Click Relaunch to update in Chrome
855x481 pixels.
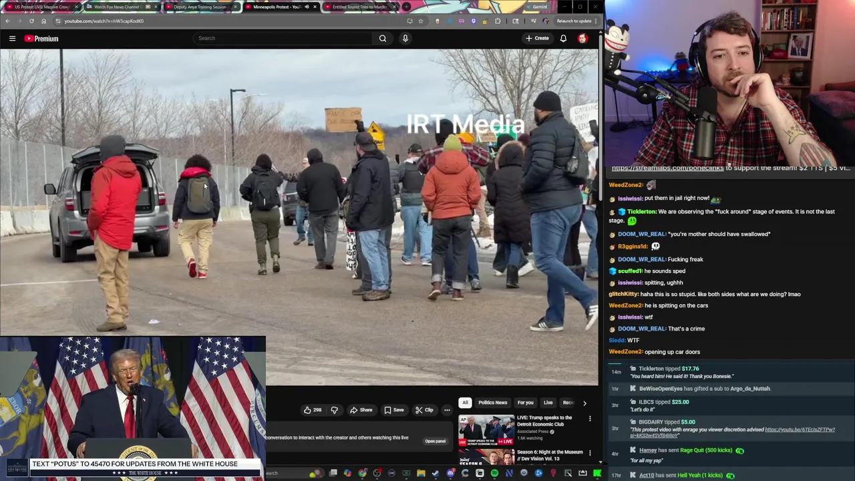[574, 21]
